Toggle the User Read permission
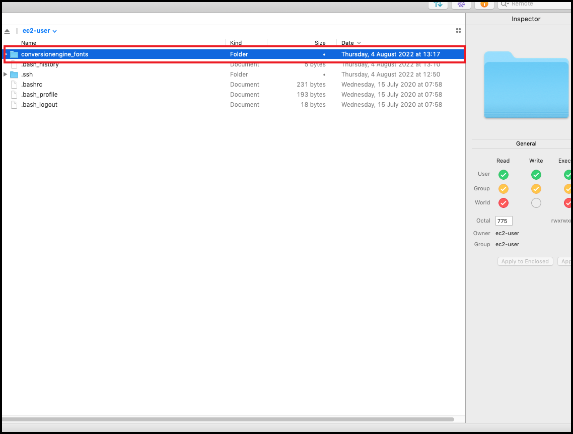Screen dimensions: 573x434 pyautogui.click(x=503, y=175)
